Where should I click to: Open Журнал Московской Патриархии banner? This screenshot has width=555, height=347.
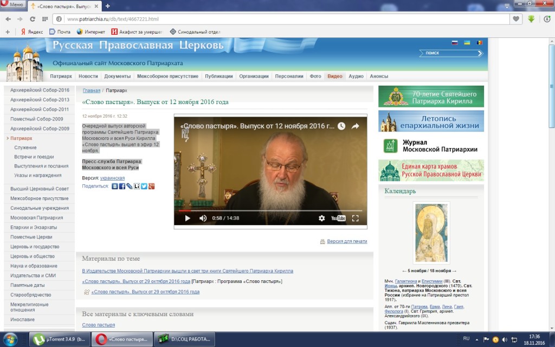click(x=431, y=146)
